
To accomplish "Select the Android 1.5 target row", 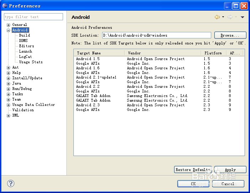I will 159,59.
